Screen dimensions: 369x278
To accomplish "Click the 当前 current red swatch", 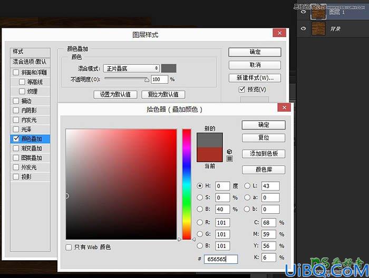I will tap(210, 154).
